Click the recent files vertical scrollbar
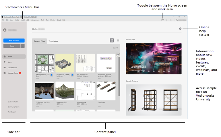Screen dimensions: 221x137 119,80
